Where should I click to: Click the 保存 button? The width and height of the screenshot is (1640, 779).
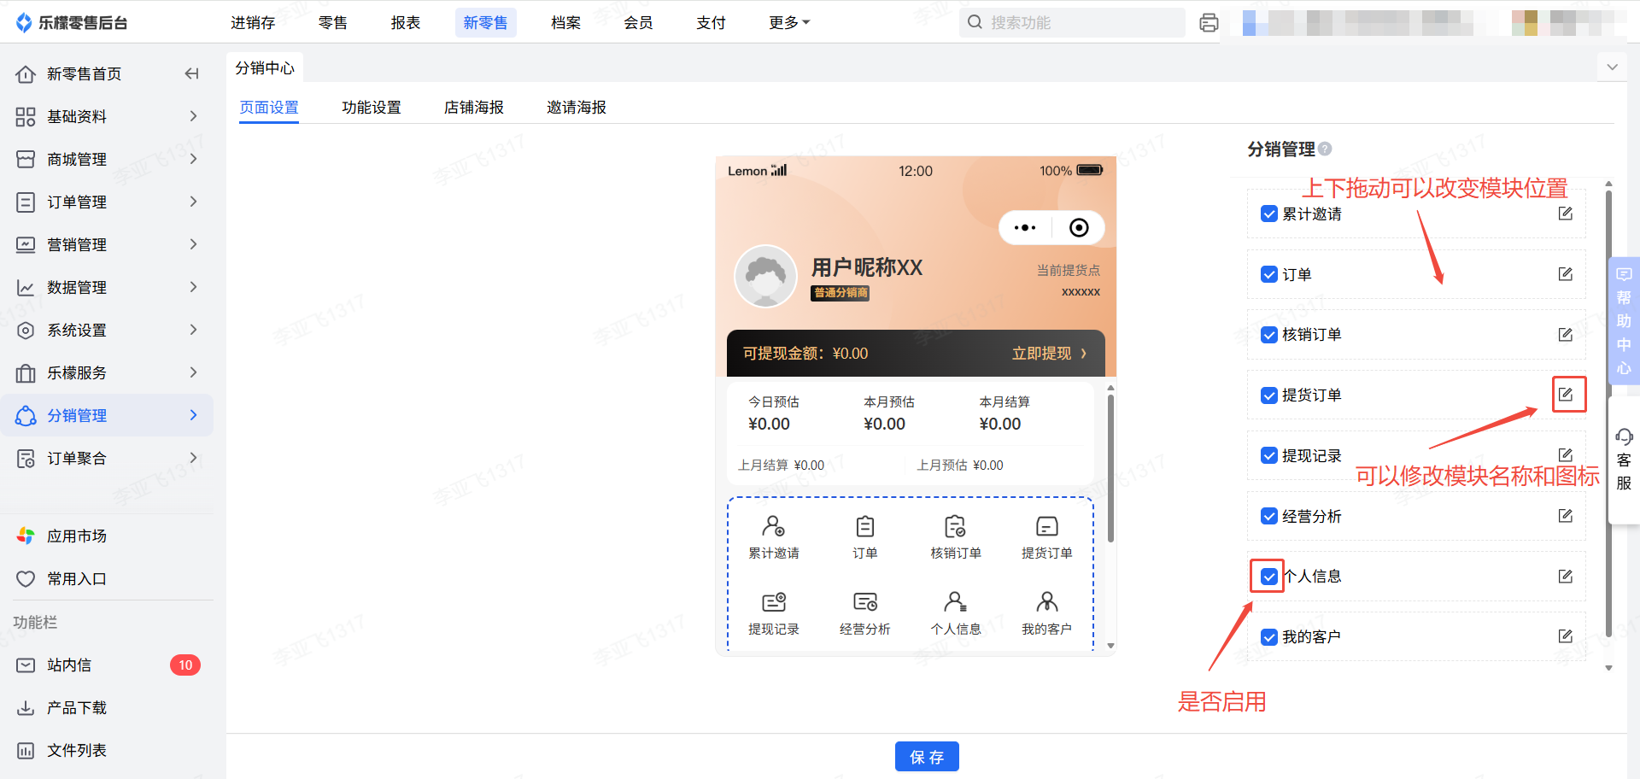click(x=927, y=757)
